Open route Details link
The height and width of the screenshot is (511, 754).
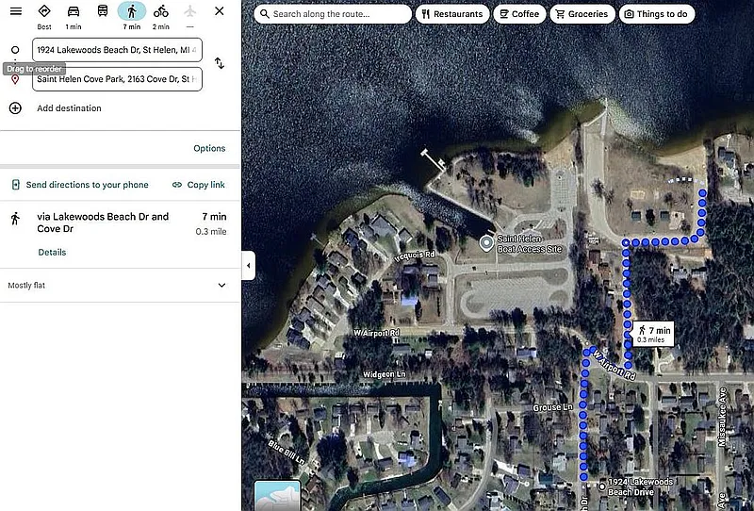[x=52, y=252]
